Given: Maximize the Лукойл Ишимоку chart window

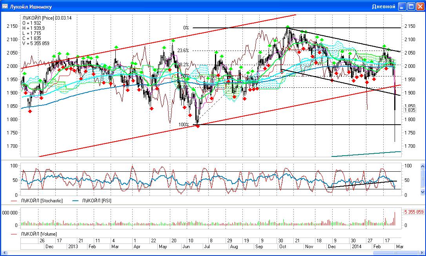Looking at the screenshot, I should (411, 7).
